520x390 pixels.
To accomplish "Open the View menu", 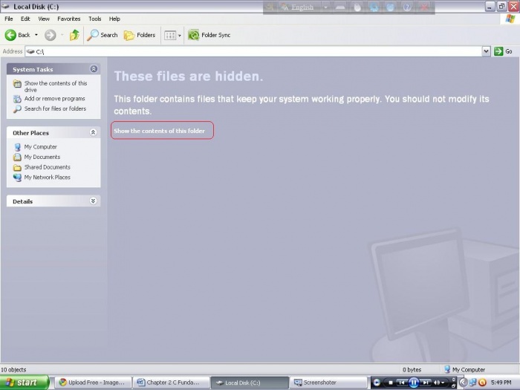I will coord(43,19).
